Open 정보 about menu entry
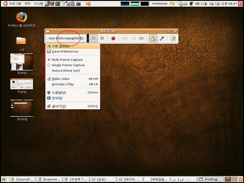Screen dimensions: 244x183 point(73,98)
